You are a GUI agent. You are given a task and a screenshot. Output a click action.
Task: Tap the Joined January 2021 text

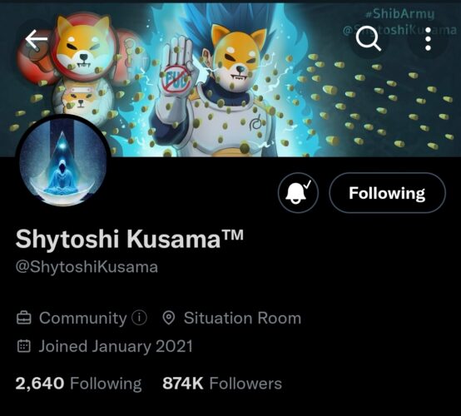(116, 347)
